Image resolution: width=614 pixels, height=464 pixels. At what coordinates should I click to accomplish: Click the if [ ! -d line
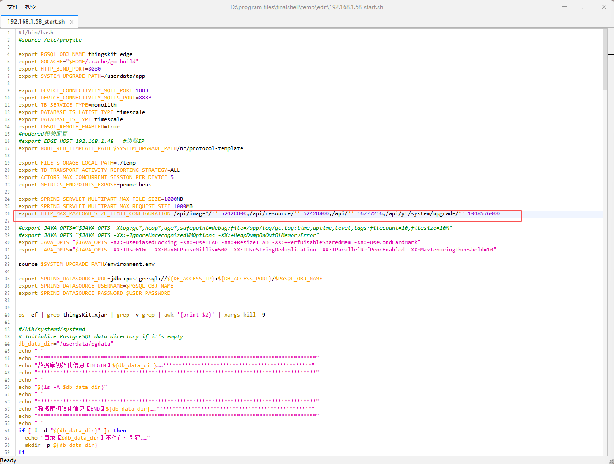[x=72, y=431]
